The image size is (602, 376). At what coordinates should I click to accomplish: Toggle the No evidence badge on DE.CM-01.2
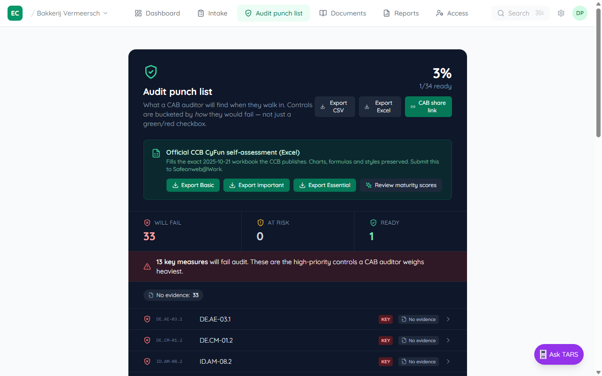[418, 340]
